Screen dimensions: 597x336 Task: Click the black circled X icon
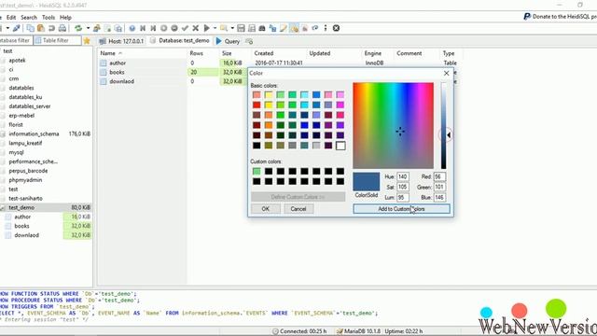(336, 28)
